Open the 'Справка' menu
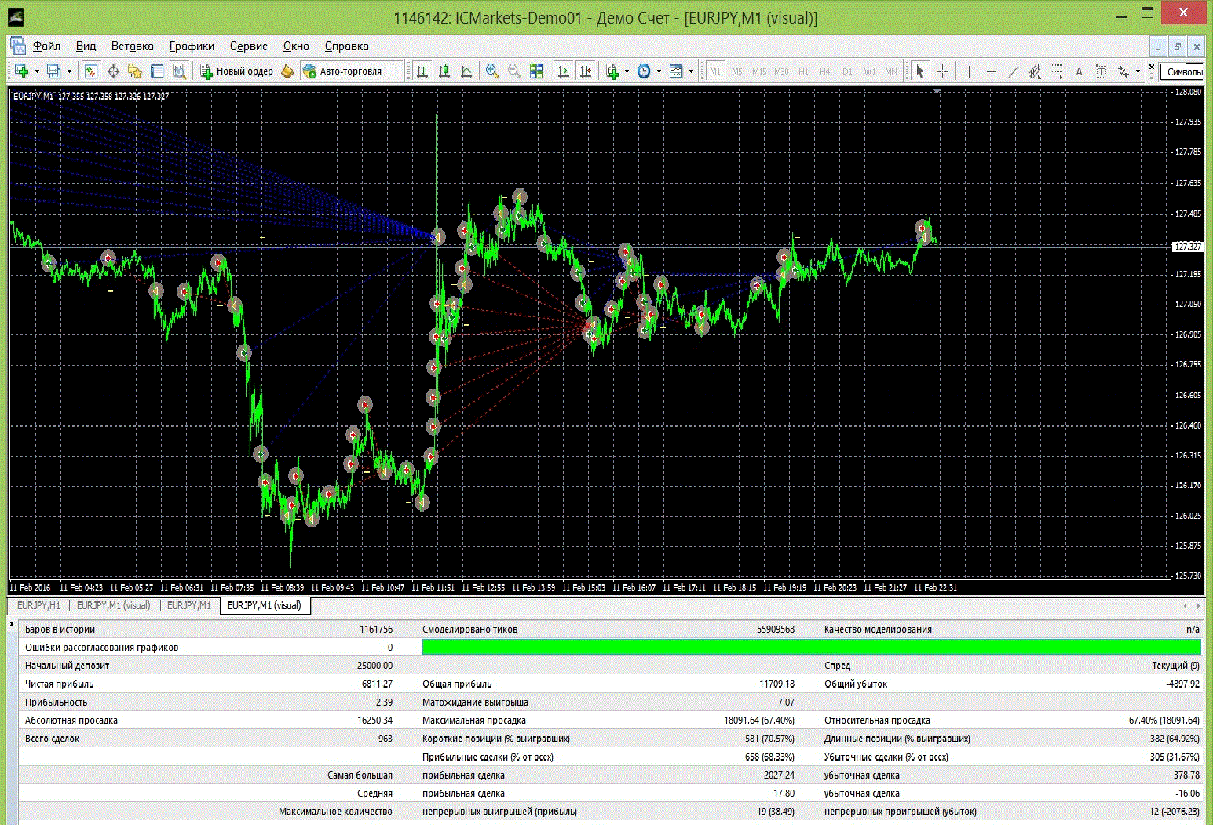This screenshot has height=825, width=1213. coord(346,46)
